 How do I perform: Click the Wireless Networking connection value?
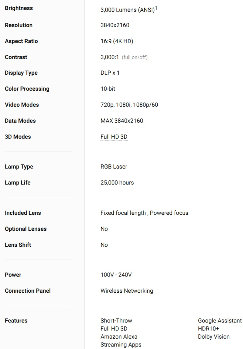tap(127, 291)
